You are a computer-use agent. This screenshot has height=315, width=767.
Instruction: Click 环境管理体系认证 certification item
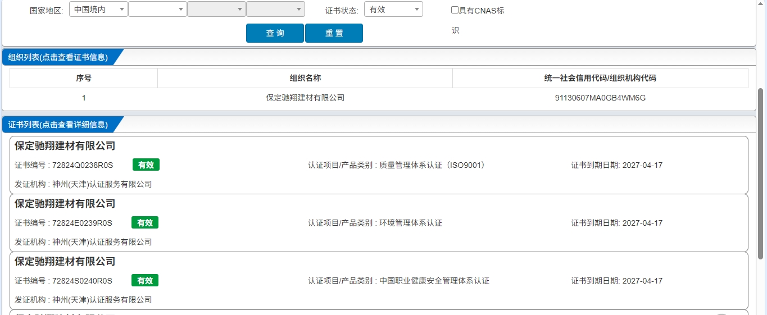tap(411, 223)
